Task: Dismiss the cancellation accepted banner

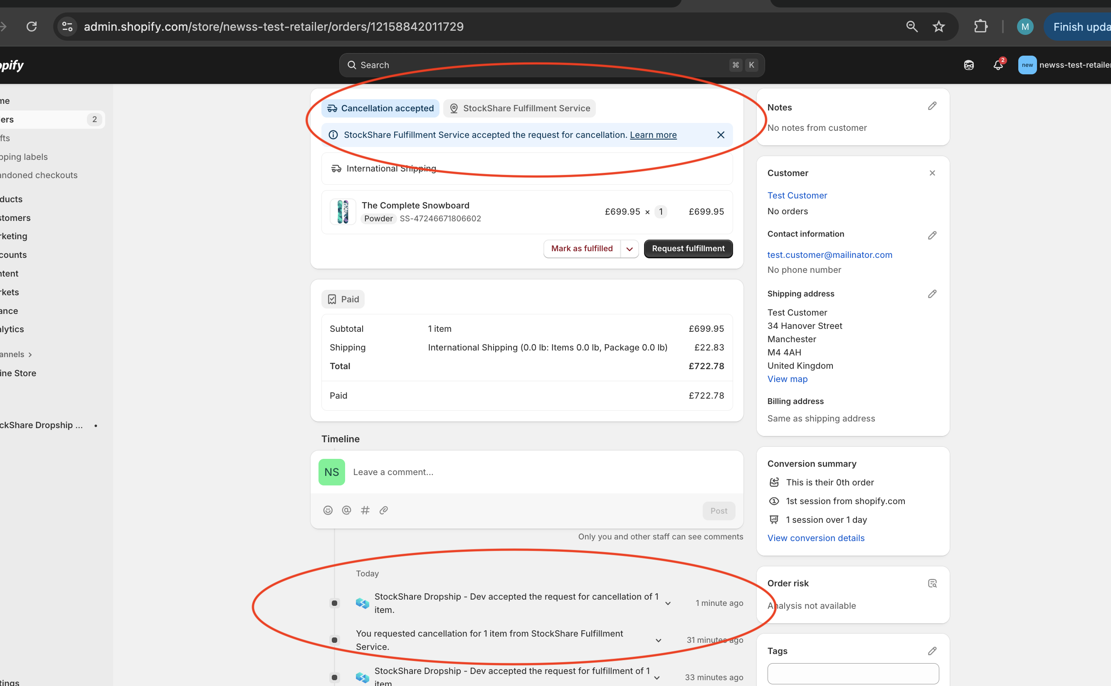Action: point(721,135)
